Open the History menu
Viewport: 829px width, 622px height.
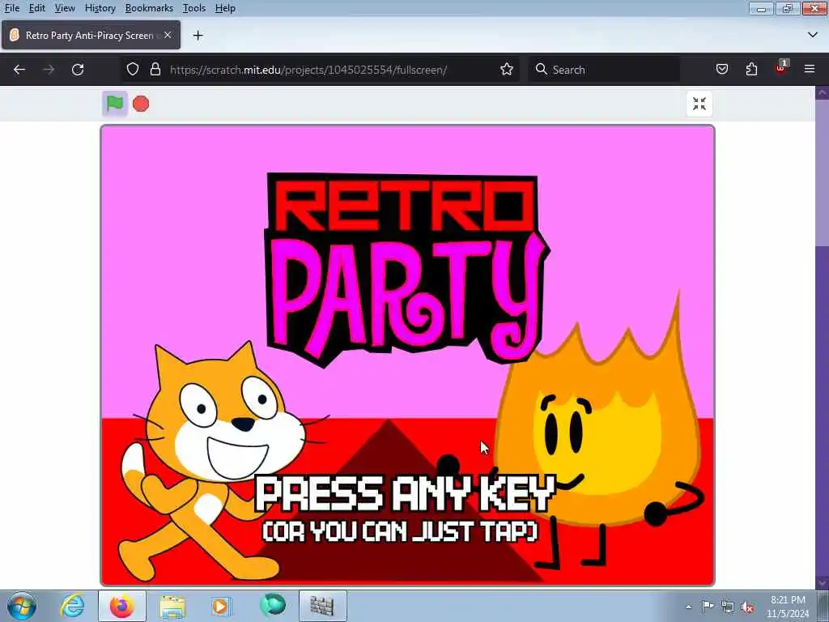coord(100,8)
